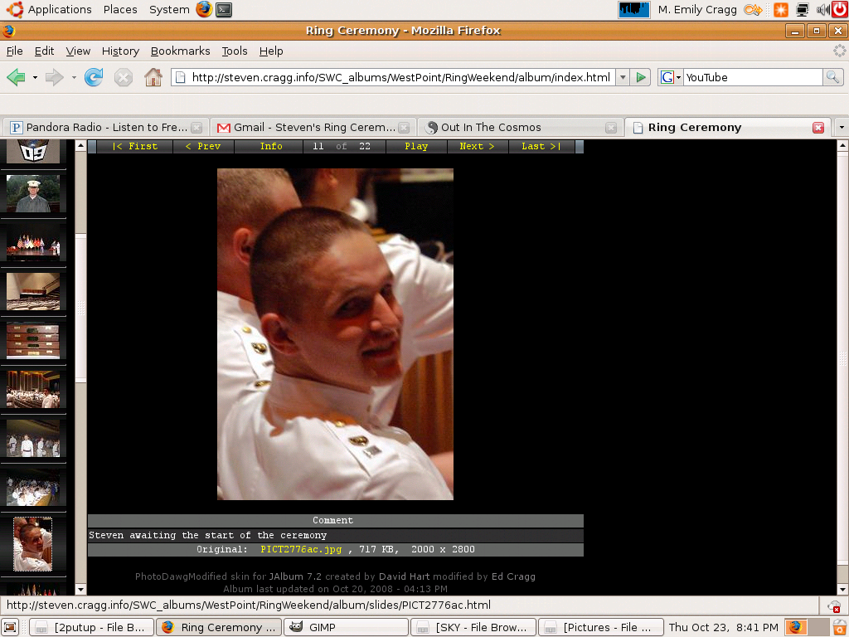The height and width of the screenshot is (637, 849).
Task: Open the Back history dropdown arrow
Action: [x=35, y=77]
